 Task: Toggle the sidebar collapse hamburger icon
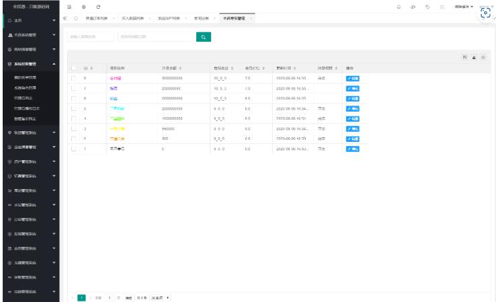click(70, 6)
